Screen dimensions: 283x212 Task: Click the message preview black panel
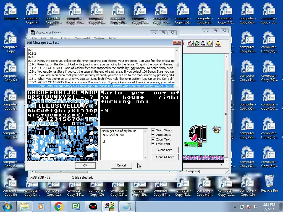coord(140,108)
